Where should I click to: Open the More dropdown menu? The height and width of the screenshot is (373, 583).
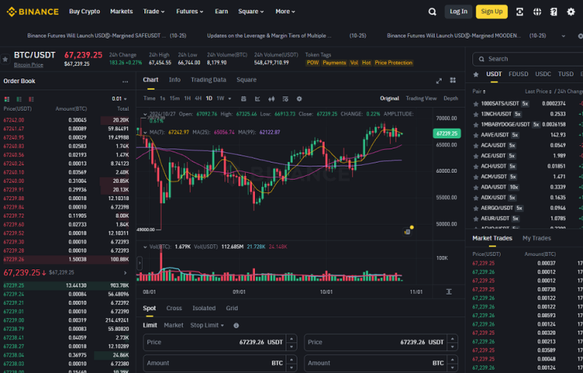coord(285,12)
